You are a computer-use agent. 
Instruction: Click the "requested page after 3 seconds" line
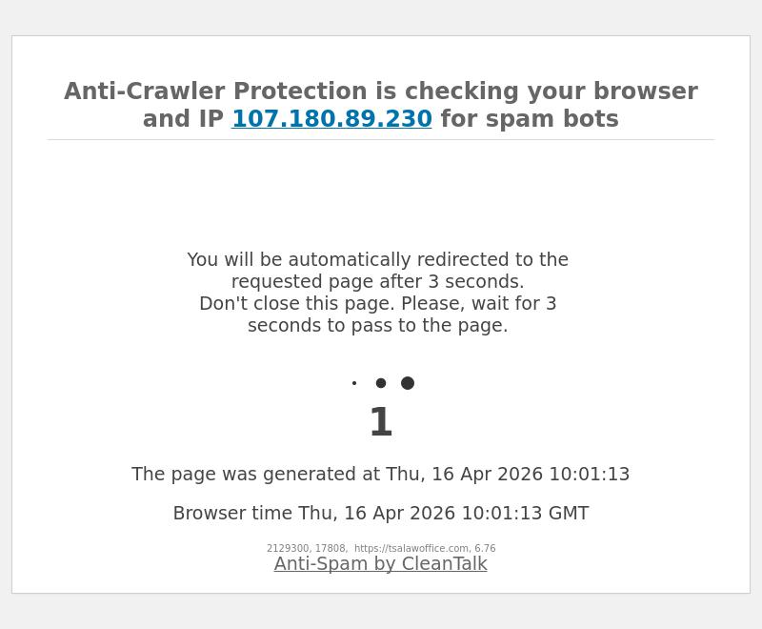(x=377, y=282)
